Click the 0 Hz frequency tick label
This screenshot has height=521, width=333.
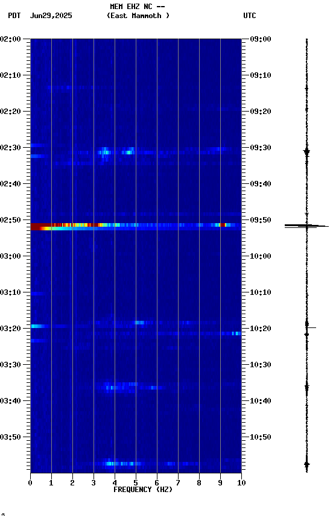(x=30, y=483)
